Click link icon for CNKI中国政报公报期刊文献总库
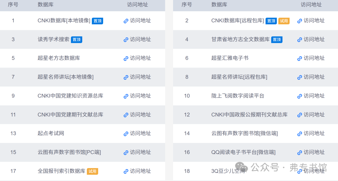This screenshot has height=181, width=338. pos(300,115)
